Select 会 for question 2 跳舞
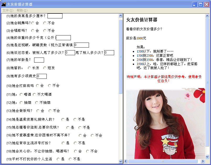 point(33,23)
